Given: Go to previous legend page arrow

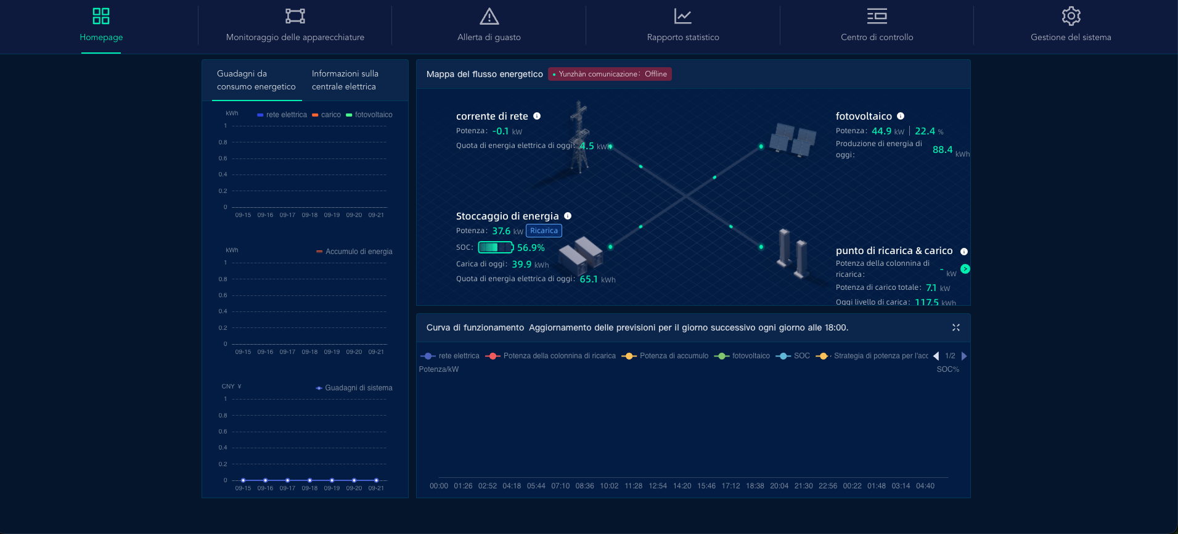Looking at the screenshot, I should [x=936, y=356].
